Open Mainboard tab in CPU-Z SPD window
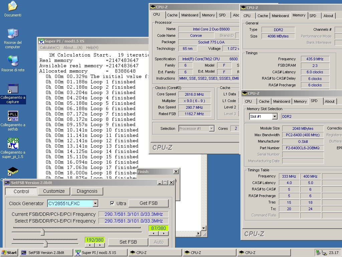Screen dimensions: 342x257 [x=282, y=101]
